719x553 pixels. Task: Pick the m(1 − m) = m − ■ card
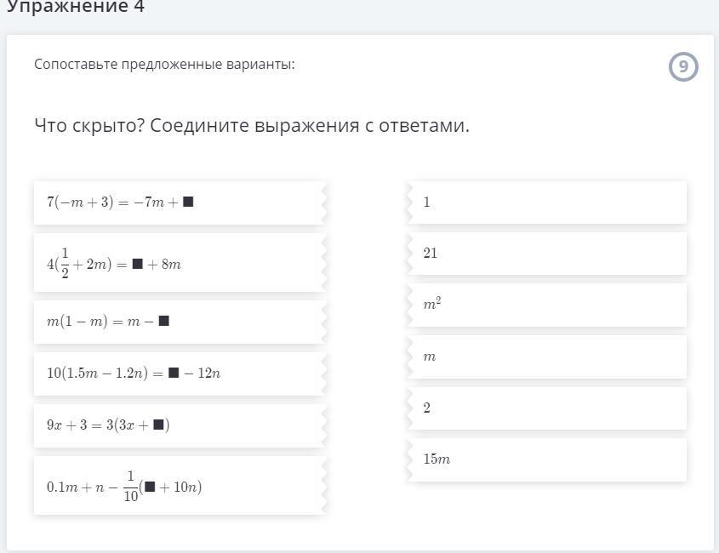coord(180,322)
